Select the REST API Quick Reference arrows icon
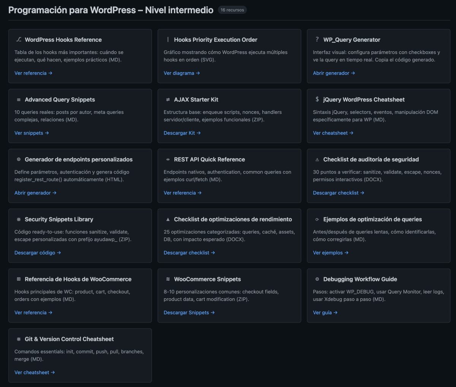 click(168, 159)
